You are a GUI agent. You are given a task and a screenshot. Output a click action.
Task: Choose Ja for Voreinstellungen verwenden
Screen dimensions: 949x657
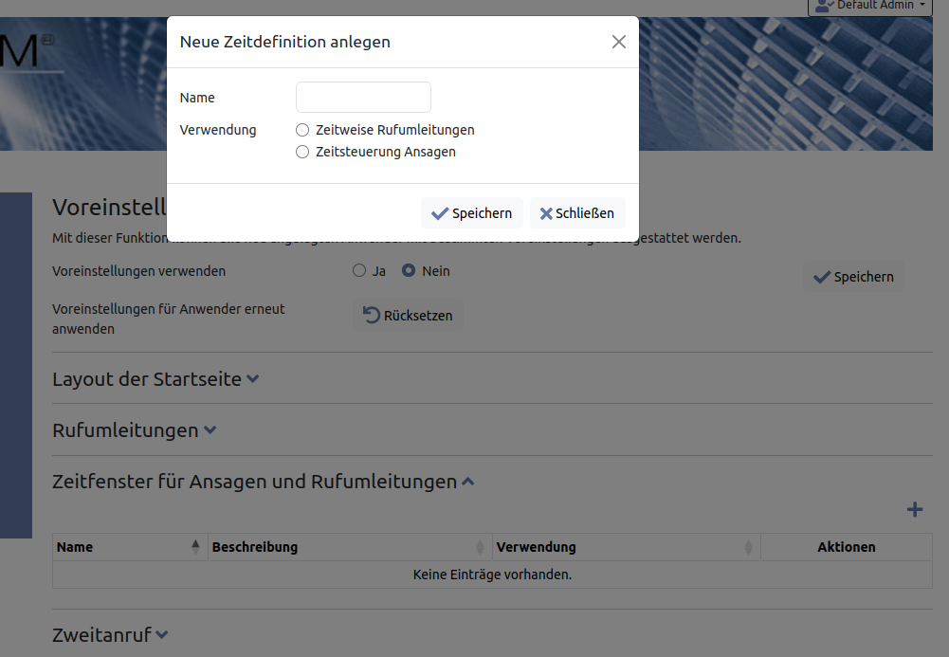coord(359,271)
